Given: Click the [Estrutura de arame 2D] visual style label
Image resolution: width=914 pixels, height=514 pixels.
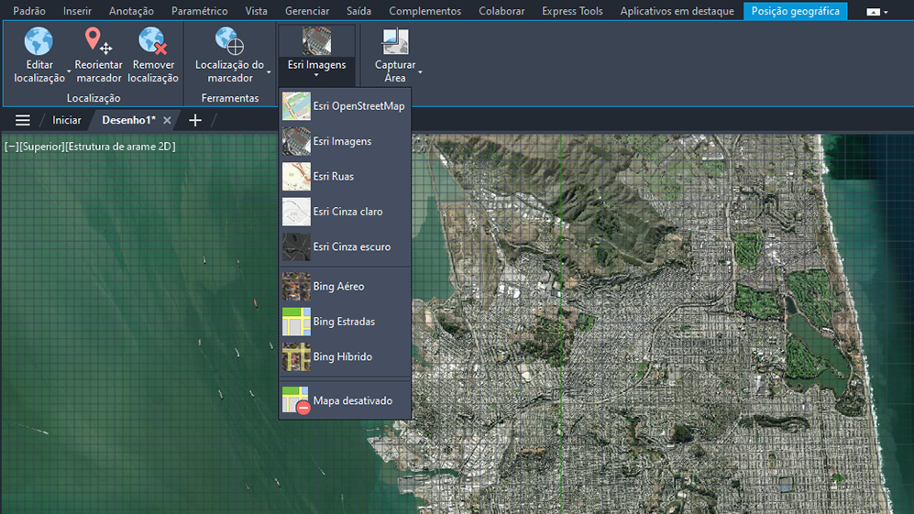Looking at the screenshot, I should 120,147.
